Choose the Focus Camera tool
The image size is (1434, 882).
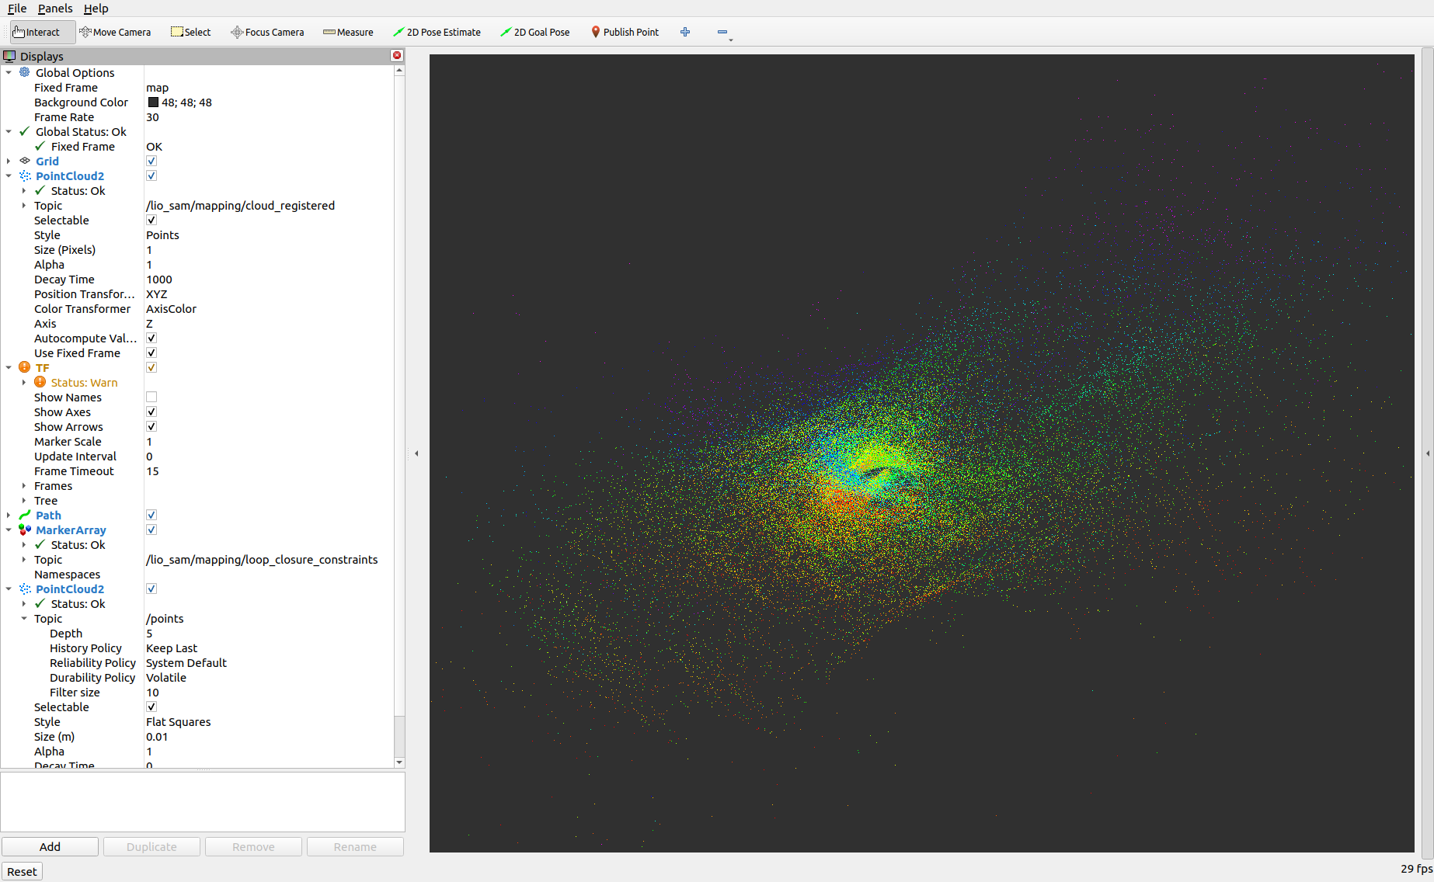pos(267,32)
